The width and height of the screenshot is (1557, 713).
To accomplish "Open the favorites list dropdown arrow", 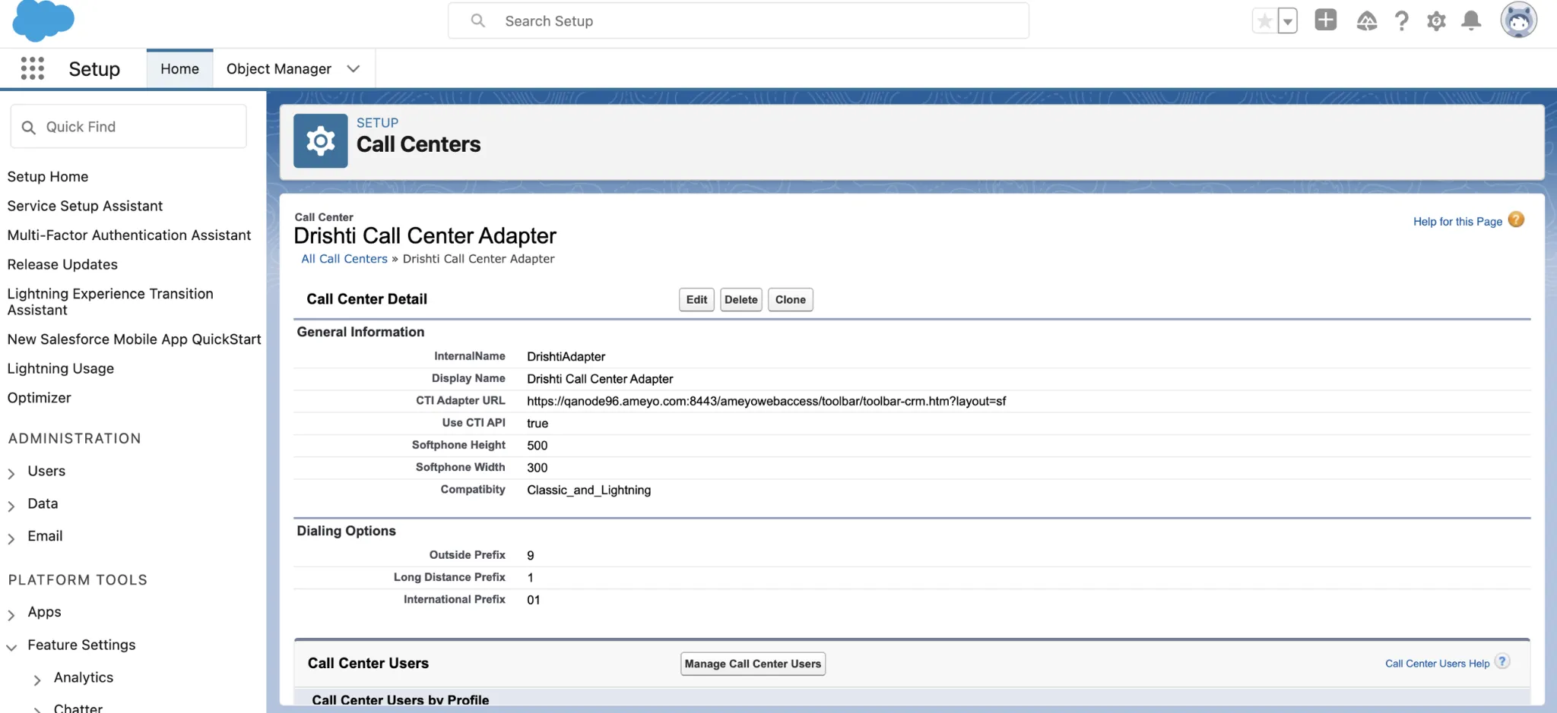I will (x=1287, y=21).
